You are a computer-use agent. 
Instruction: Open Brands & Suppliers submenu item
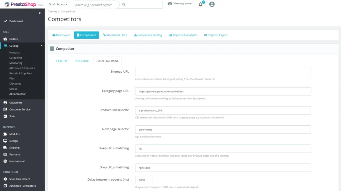[x=21, y=73]
